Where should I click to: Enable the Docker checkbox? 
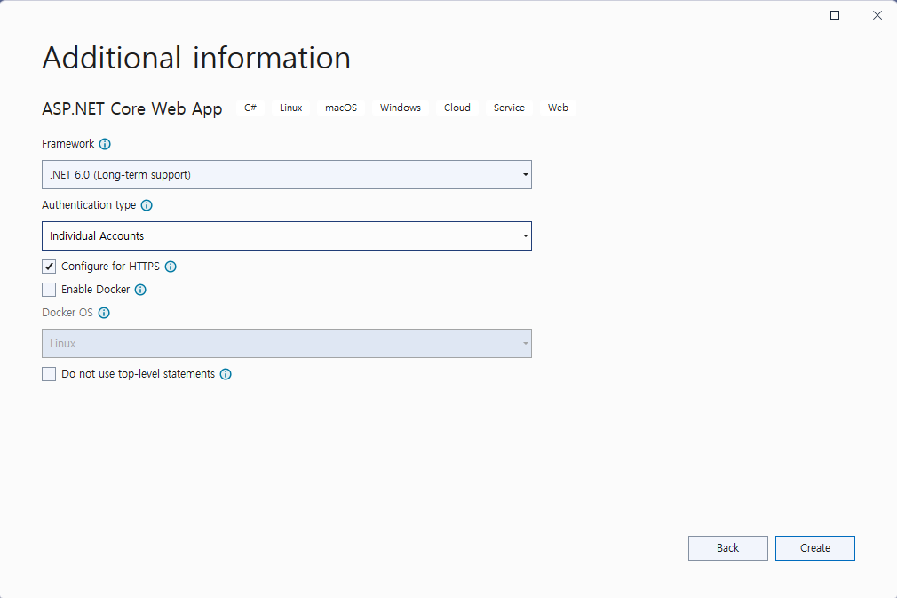49,290
